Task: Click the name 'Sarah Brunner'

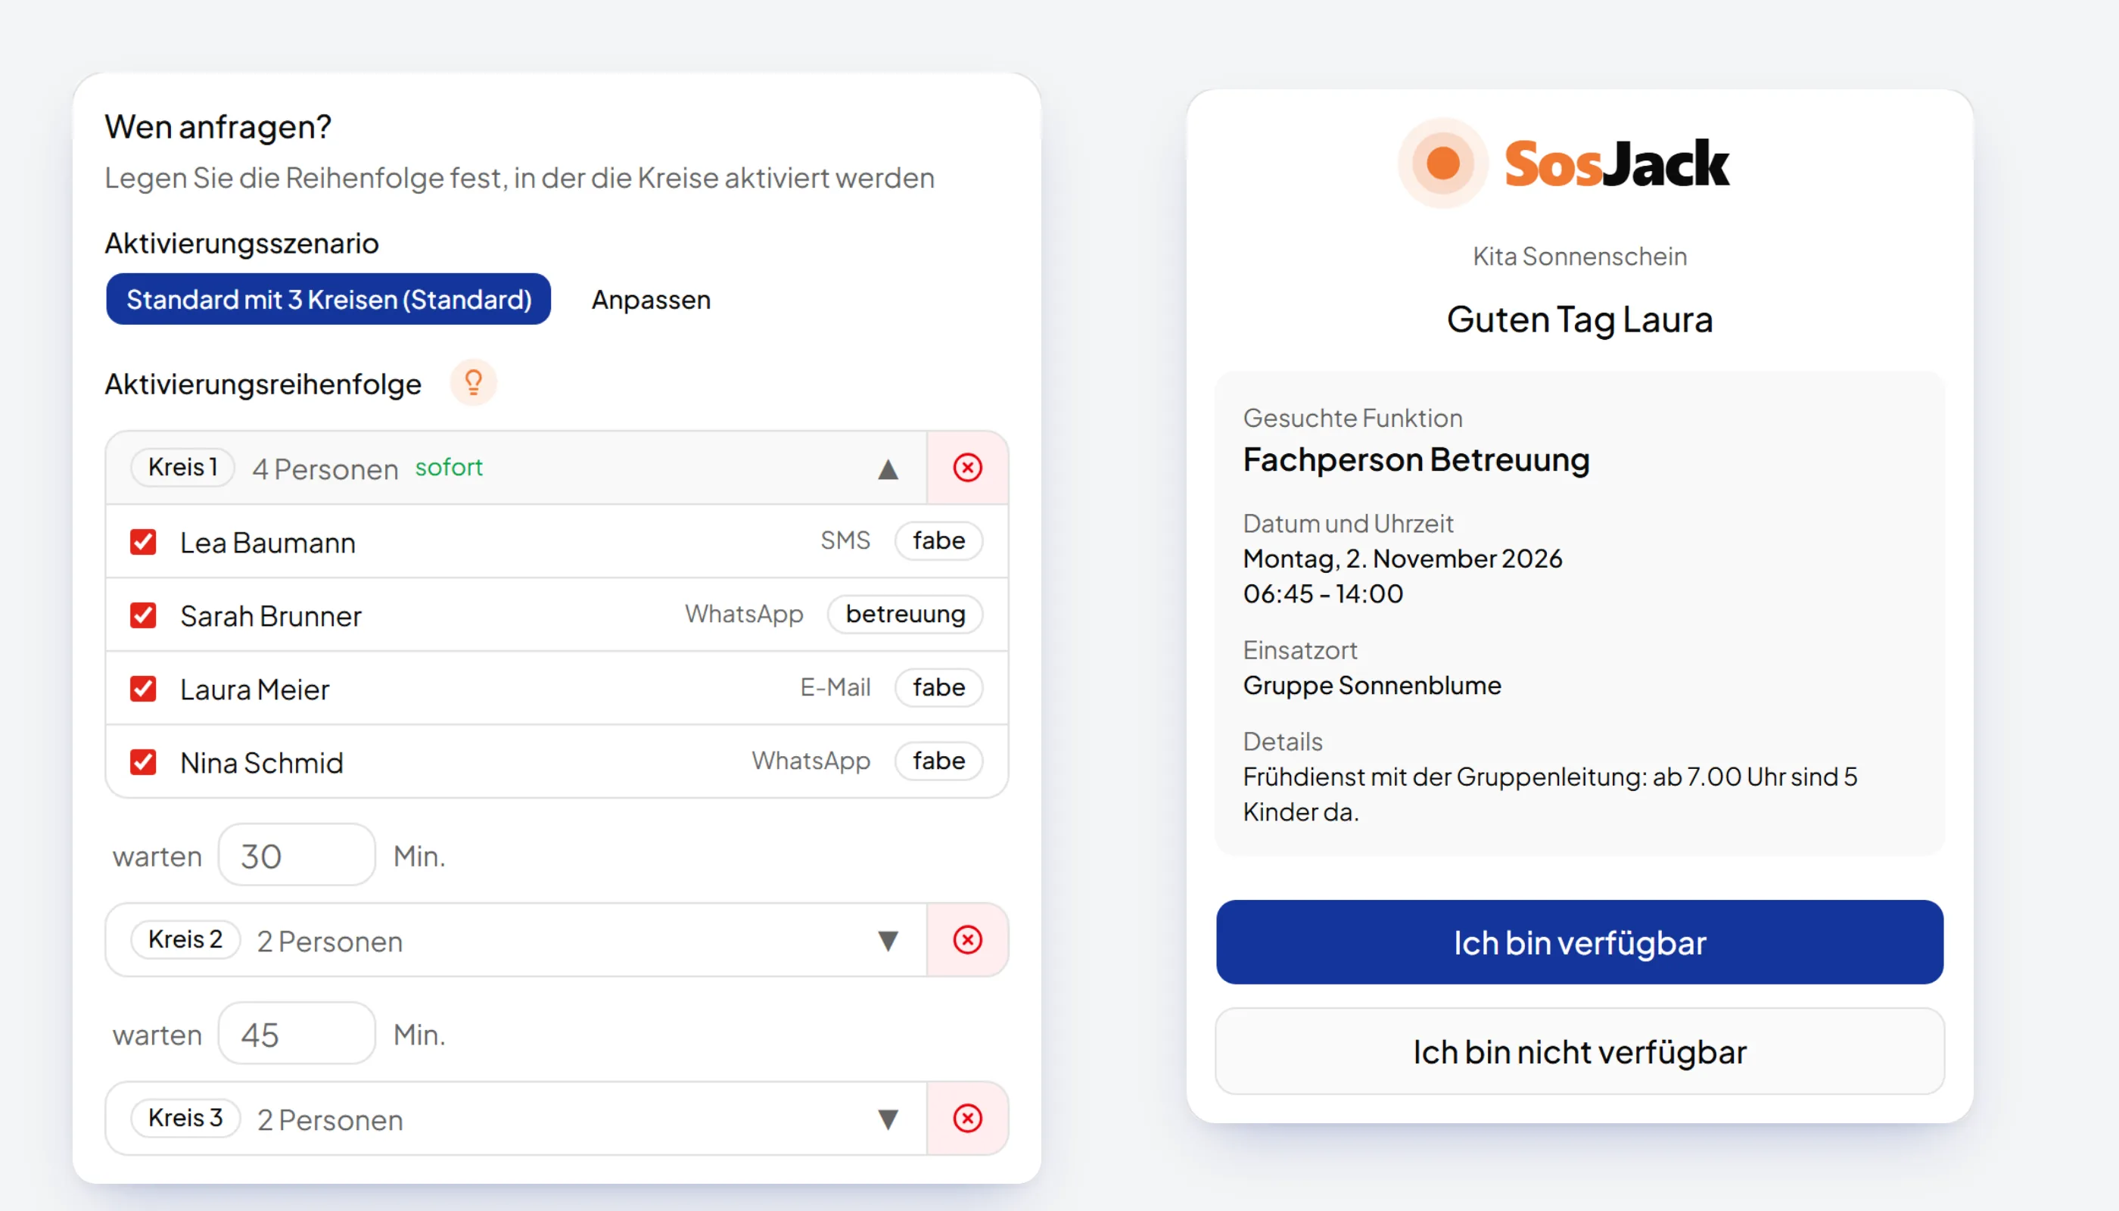Action: coord(271,616)
